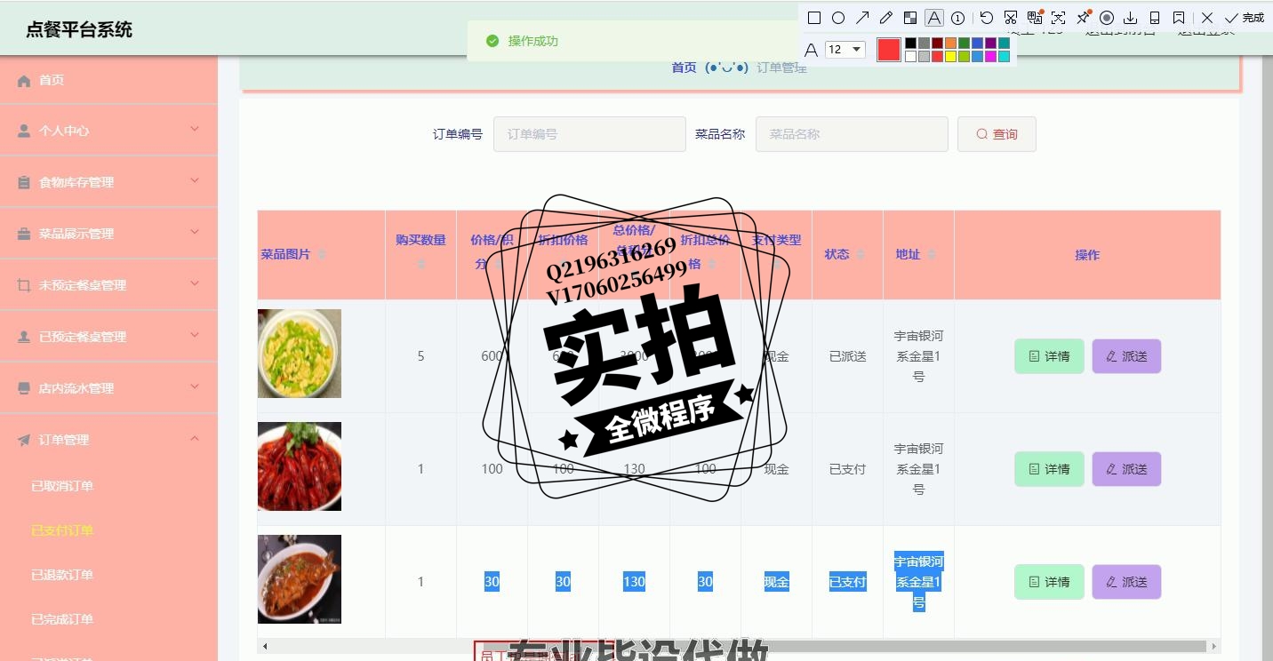Start screen recording from toolbar
The image size is (1273, 661).
(1107, 18)
